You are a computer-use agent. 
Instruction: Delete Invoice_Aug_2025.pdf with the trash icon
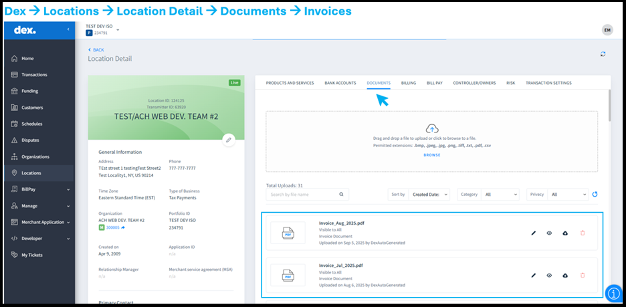tap(582, 233)
